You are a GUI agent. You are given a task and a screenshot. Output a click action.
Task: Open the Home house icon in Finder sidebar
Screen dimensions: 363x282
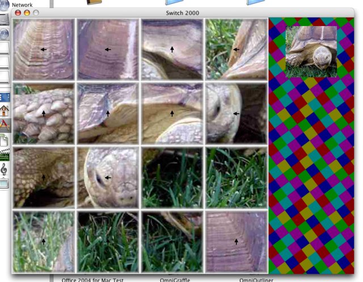click(x=4, y=110)
